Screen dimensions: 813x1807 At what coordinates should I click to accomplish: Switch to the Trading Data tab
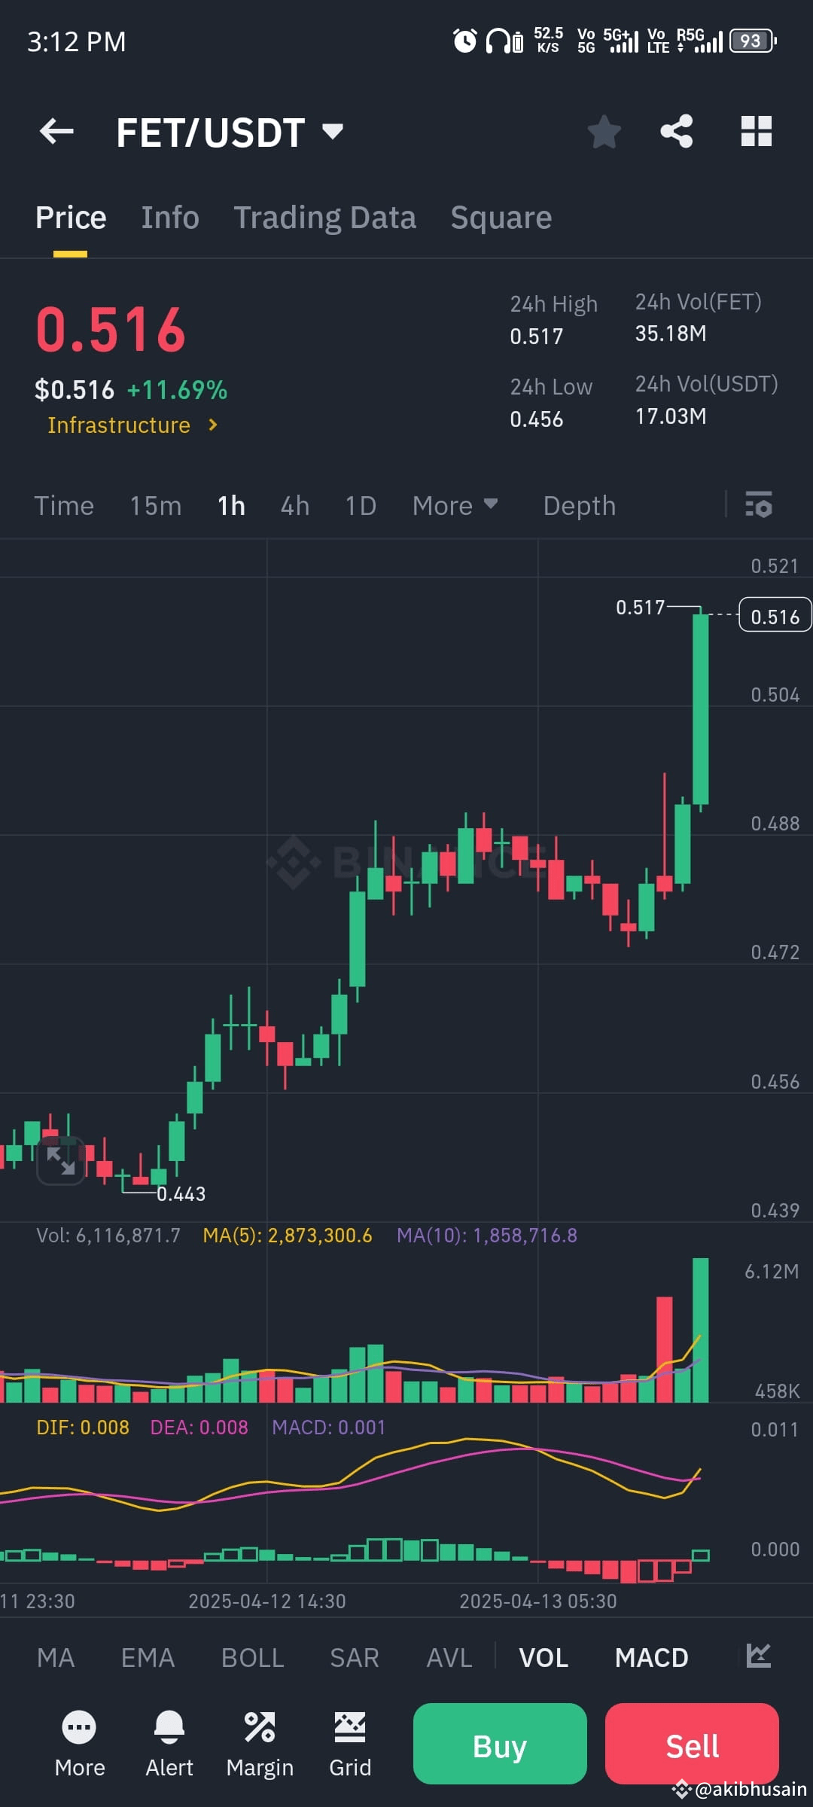tap(325, 217)
